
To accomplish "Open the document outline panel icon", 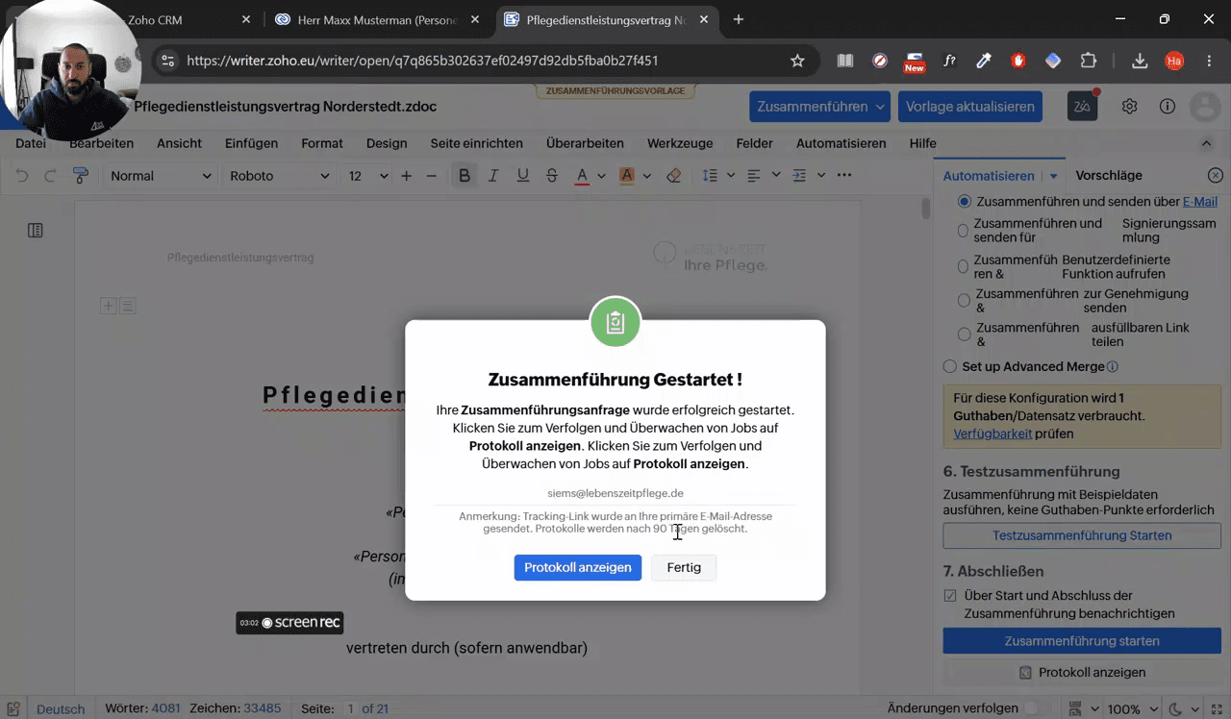I will tap(36, 231).
